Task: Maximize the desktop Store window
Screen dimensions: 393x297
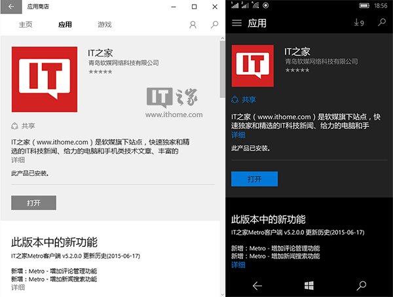Action: click(x=194, y=7)
